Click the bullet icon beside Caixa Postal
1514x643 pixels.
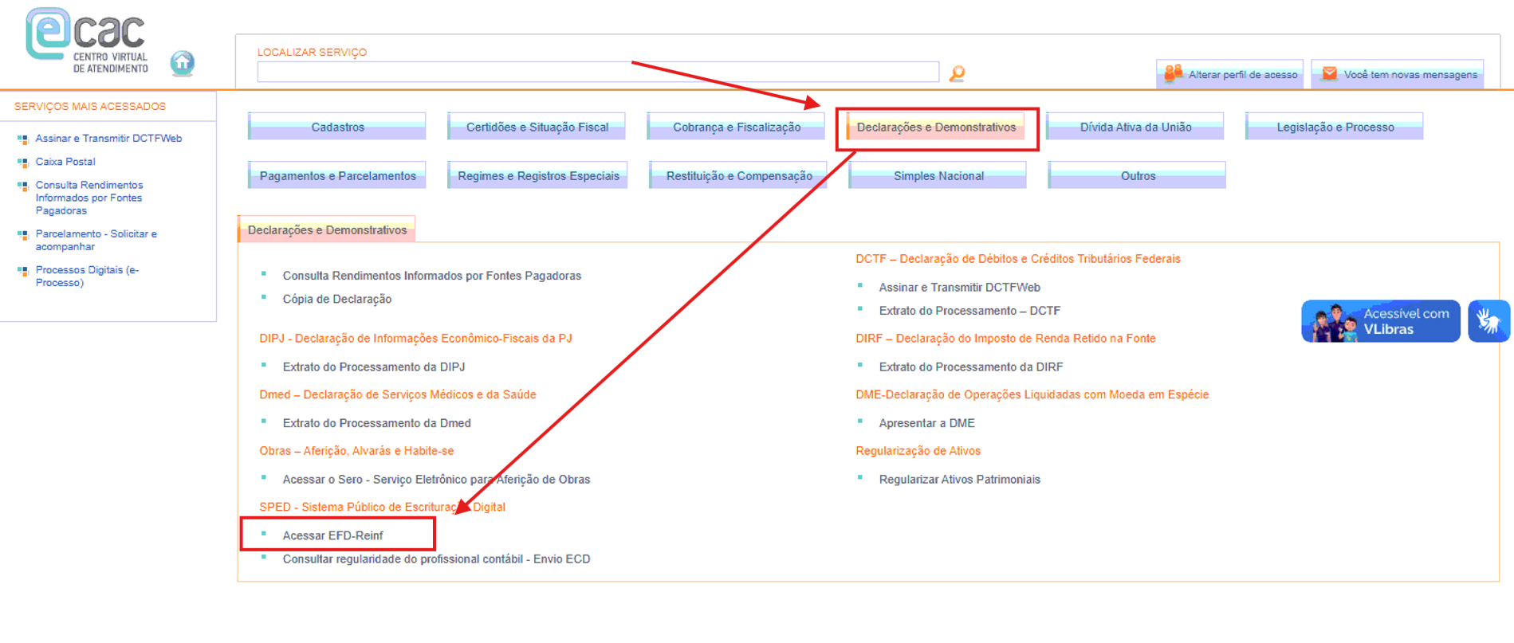(x=22, y=162)
